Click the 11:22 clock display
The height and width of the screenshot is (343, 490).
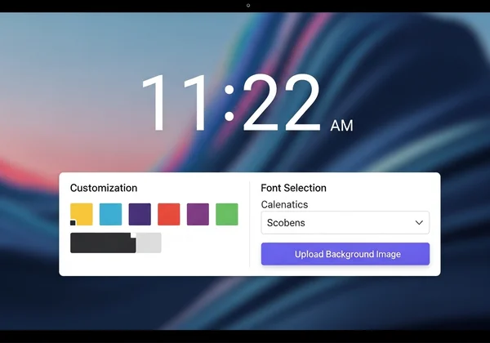point(231,102)
